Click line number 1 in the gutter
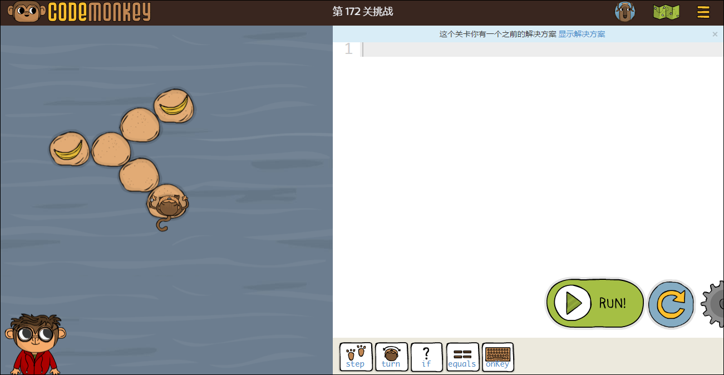The image size is (724, 375). coord(348,50)
